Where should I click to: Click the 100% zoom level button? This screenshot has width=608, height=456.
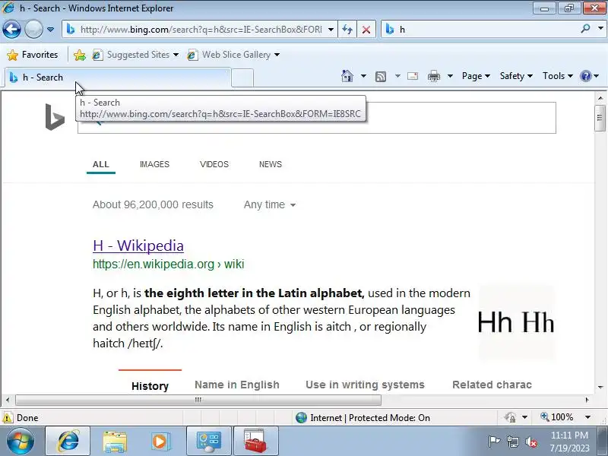(557, 417)
